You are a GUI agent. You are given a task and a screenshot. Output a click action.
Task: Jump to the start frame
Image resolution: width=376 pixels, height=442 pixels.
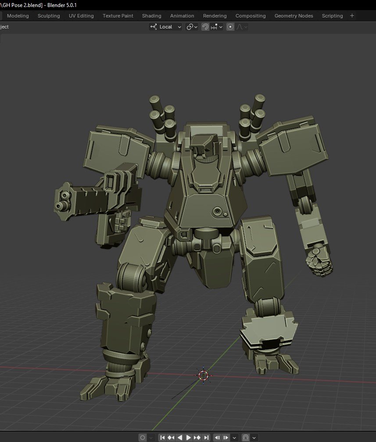coord(162,438)
